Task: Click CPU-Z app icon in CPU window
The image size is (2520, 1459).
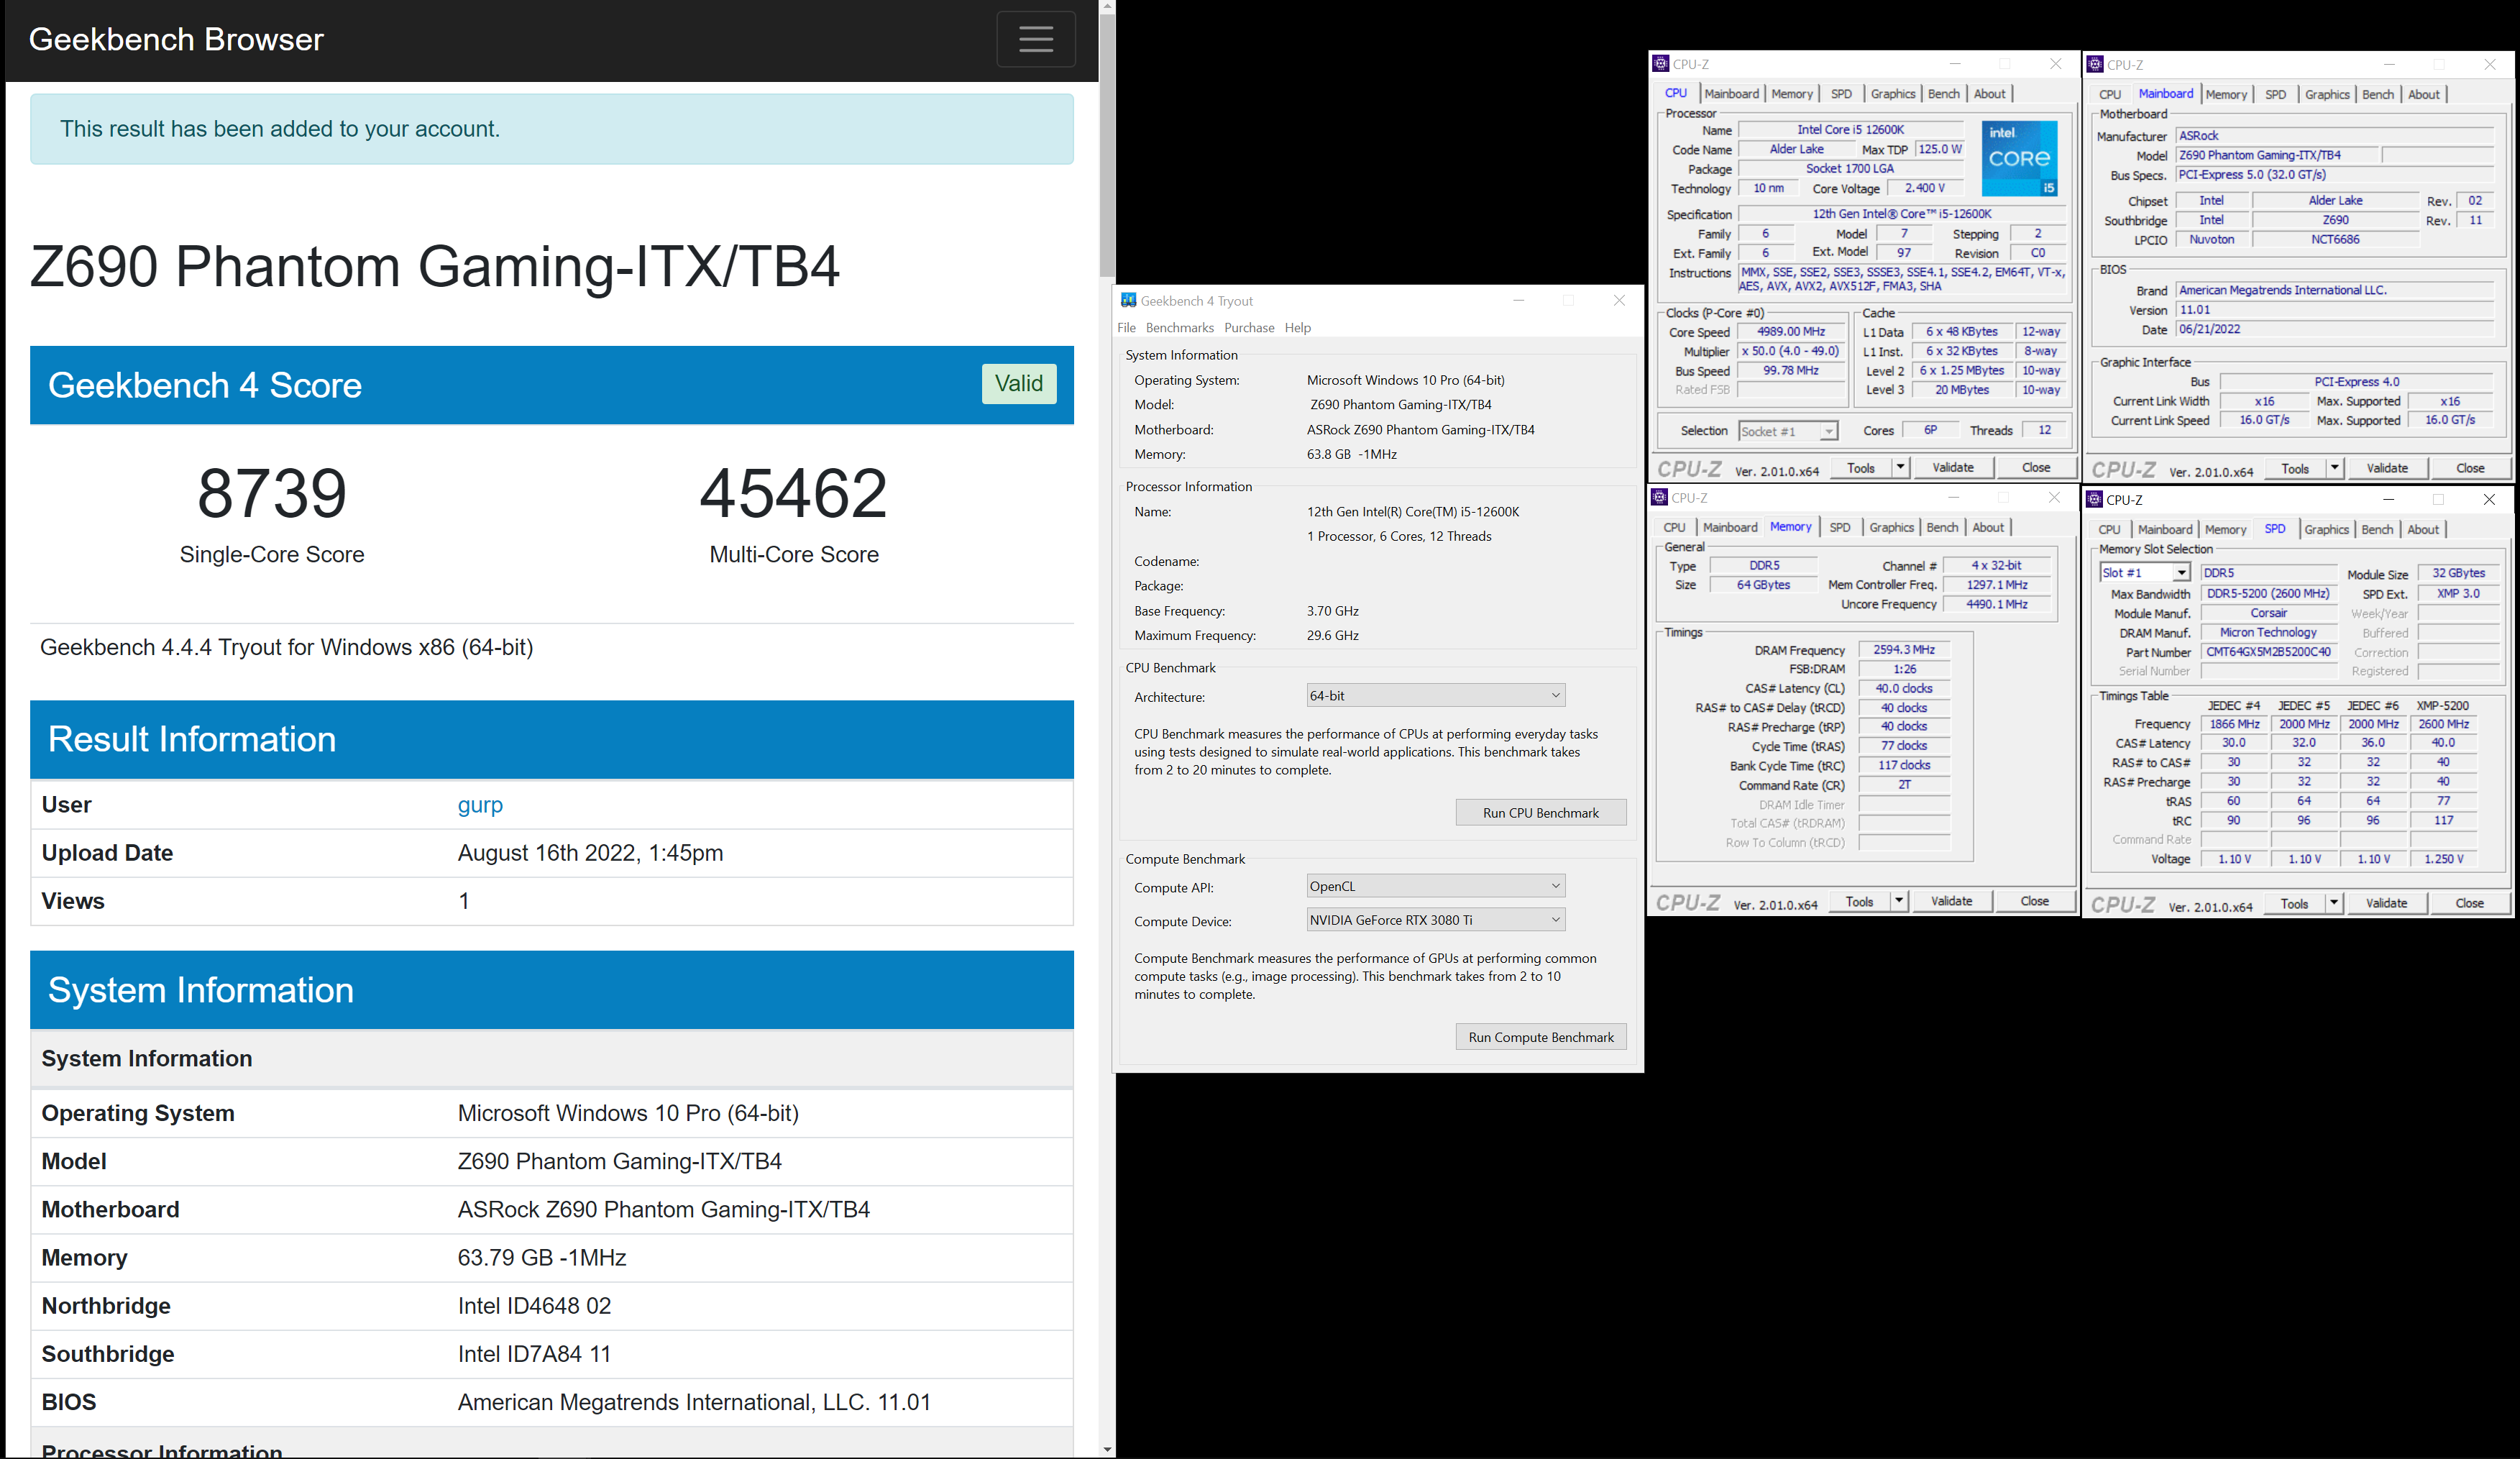Action: (x=1661, y=64)
